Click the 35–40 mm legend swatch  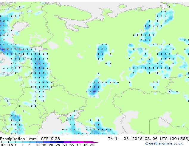74,142
